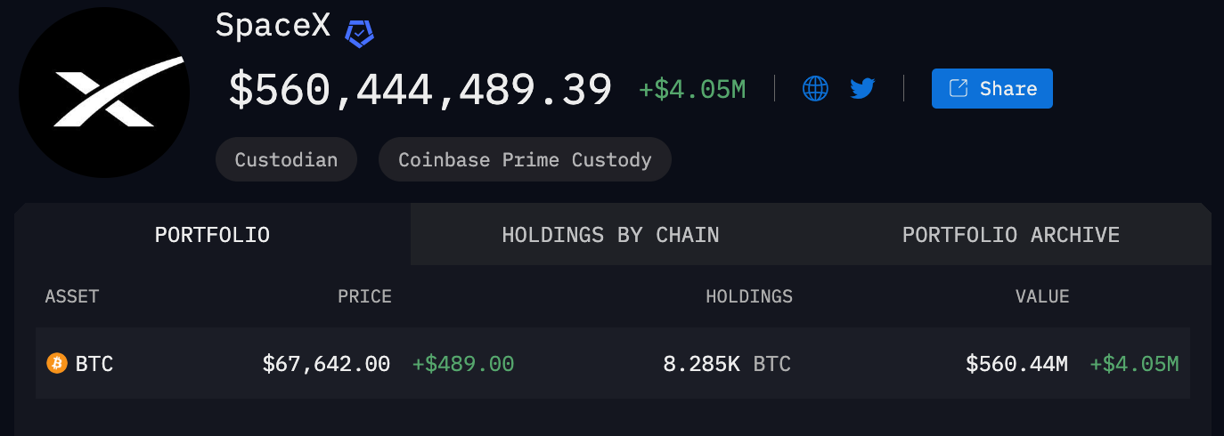1224x436 pixels.
Task: Sort by the Price column header
Action: click(364, 296)
